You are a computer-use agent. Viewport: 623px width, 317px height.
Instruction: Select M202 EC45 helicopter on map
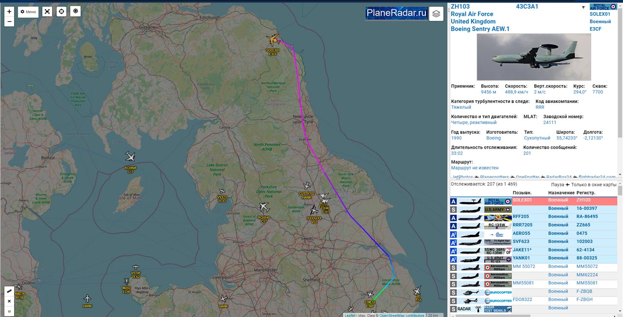coord(127,282)
